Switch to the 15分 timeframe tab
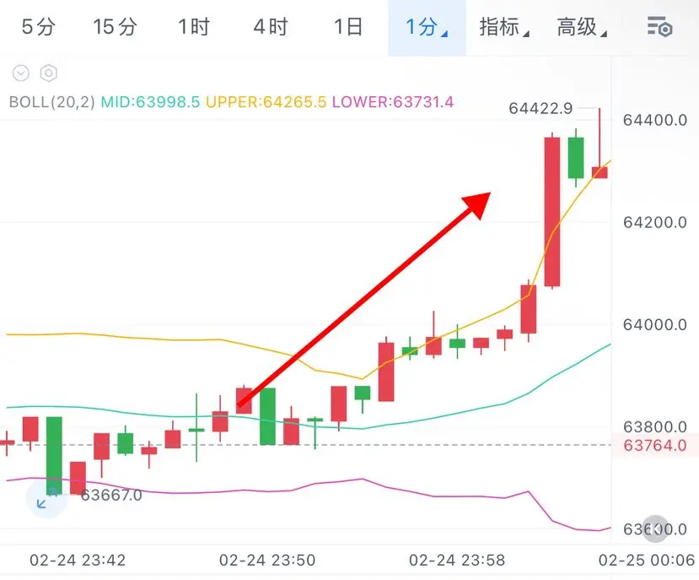 [x=115, y=27]
